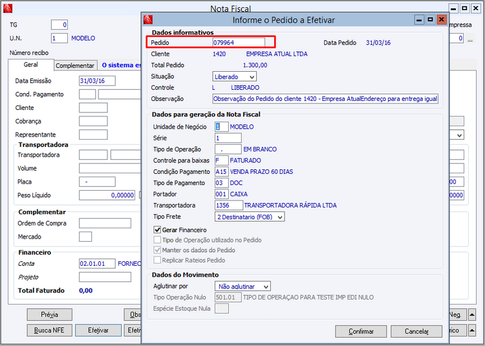Click the client name EMPRESA ATUAL LTDA

coord(277,54)
